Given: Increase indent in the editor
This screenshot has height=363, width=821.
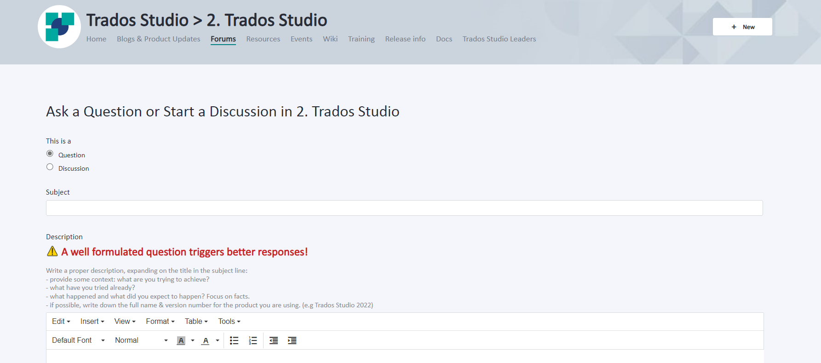Looking at the screenshot, I should tap(292, 340).
